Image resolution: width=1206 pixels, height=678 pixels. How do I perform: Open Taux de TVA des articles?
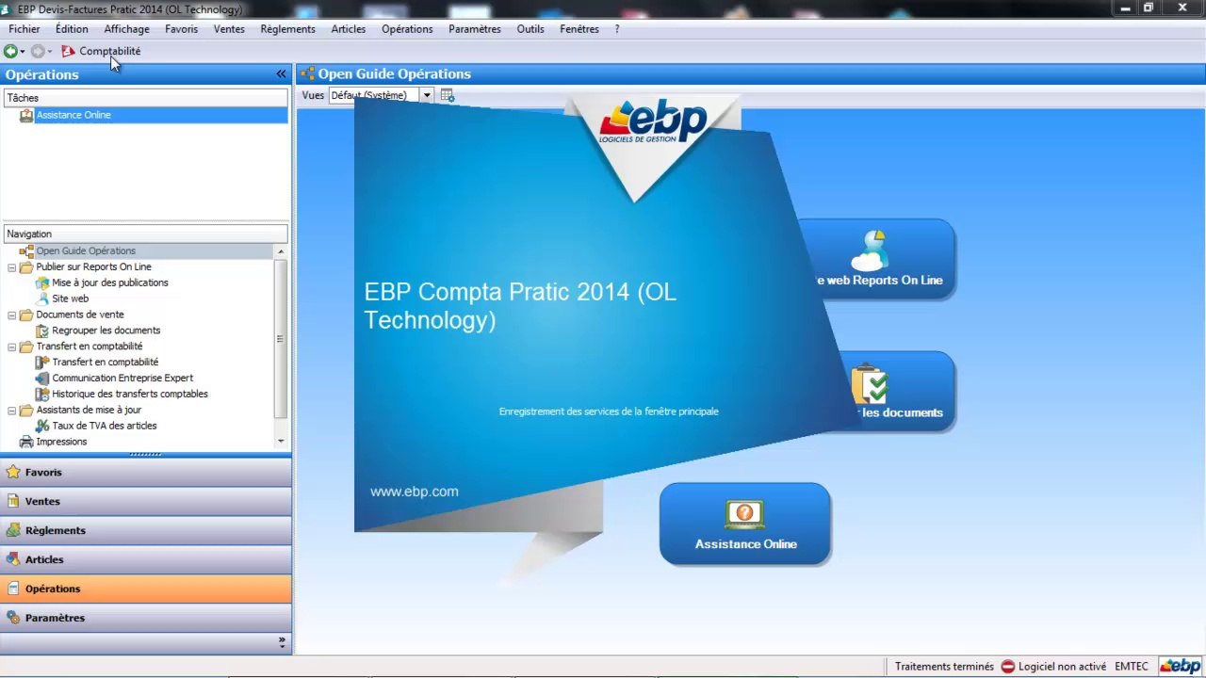tap(105, 426)
